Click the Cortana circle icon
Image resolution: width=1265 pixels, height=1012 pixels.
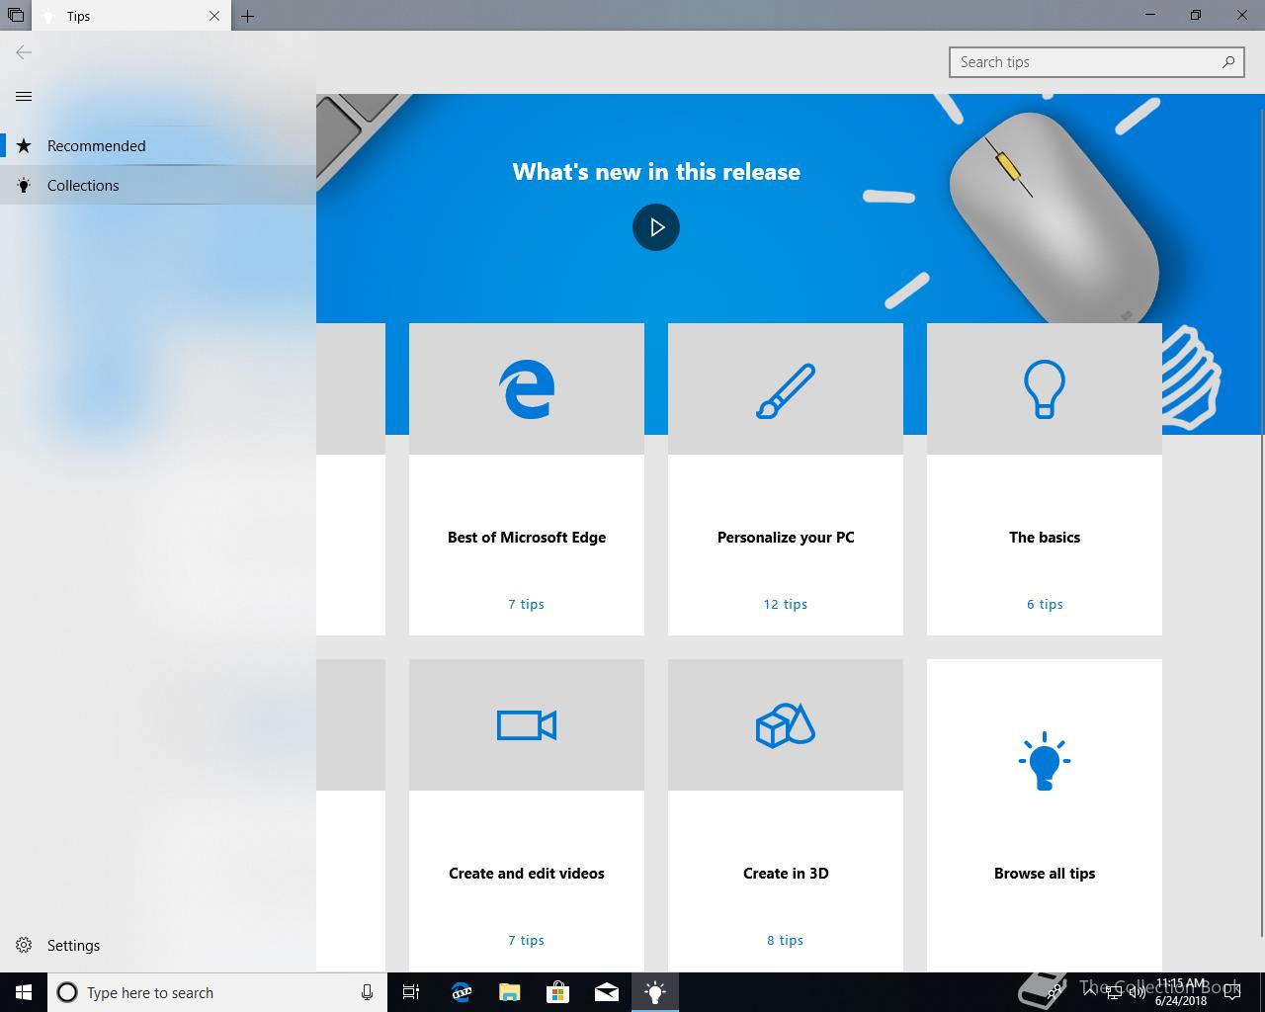click(x=67, y=992)
